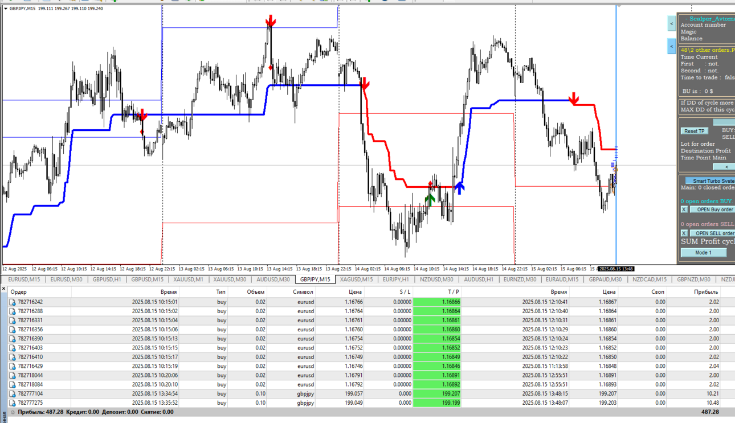Screen dimensions: 735x423
Task: Click the icon of order 782716288
Action: (13, 311)
